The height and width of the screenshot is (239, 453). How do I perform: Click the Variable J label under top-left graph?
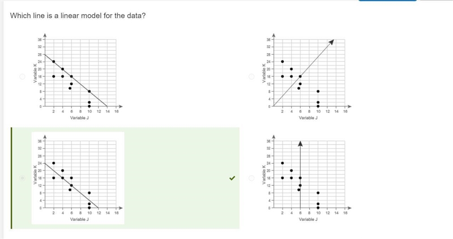click(79, 118)
